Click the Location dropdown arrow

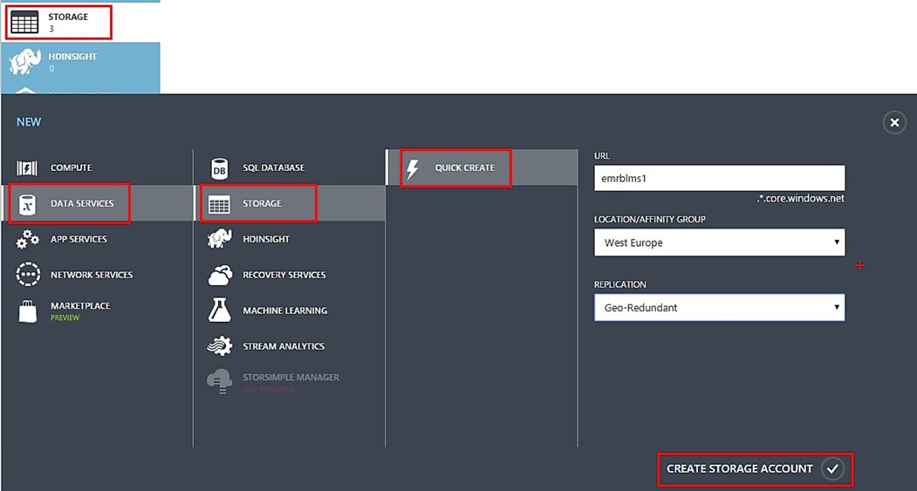click(x=837, y=242)
